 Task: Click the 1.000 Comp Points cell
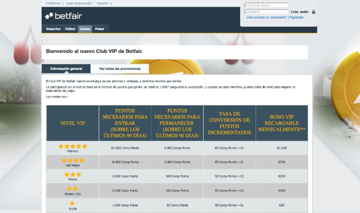point(125,205)
